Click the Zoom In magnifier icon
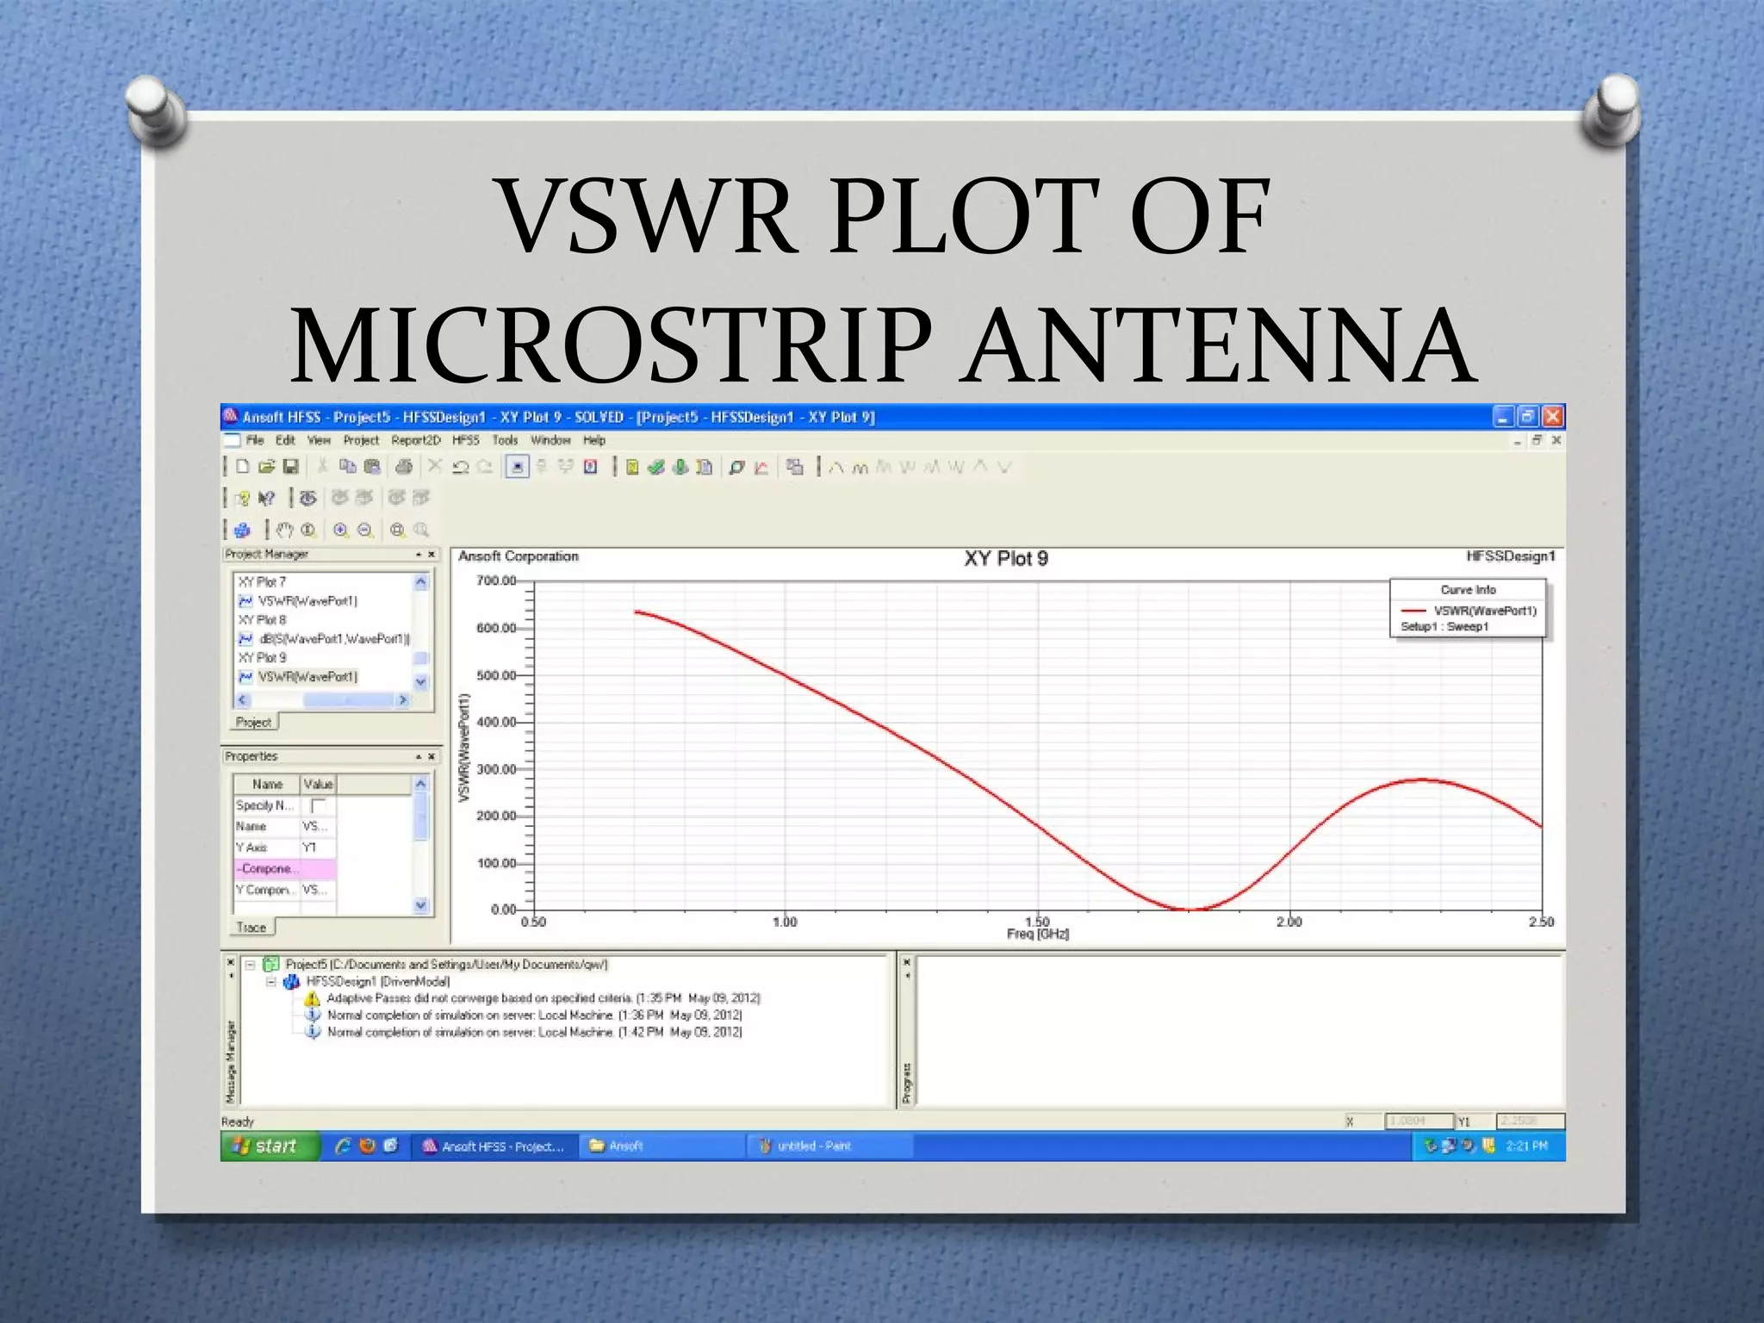1764x1323 pixels. tap(341, 530)
